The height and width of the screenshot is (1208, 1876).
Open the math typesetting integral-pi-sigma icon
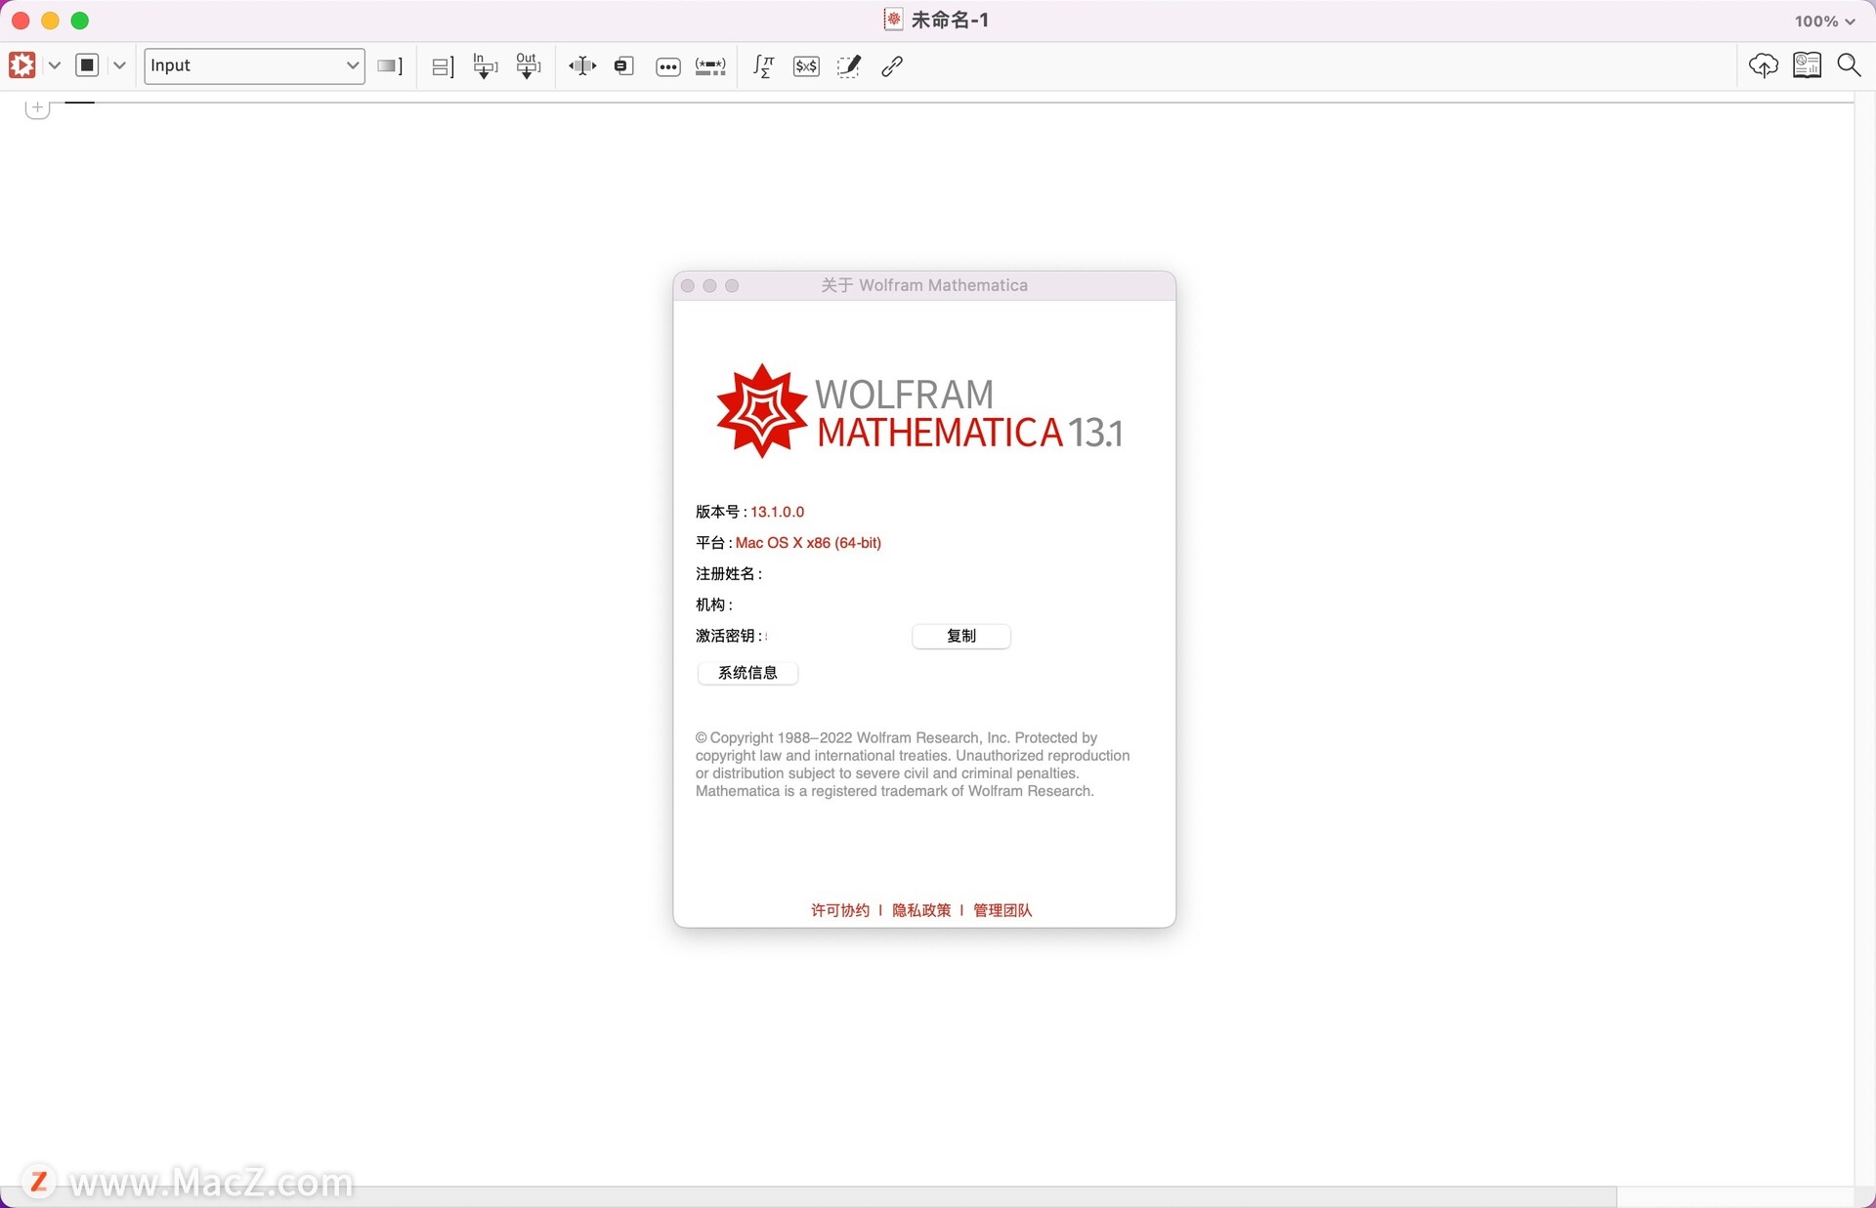pos(764,65)
